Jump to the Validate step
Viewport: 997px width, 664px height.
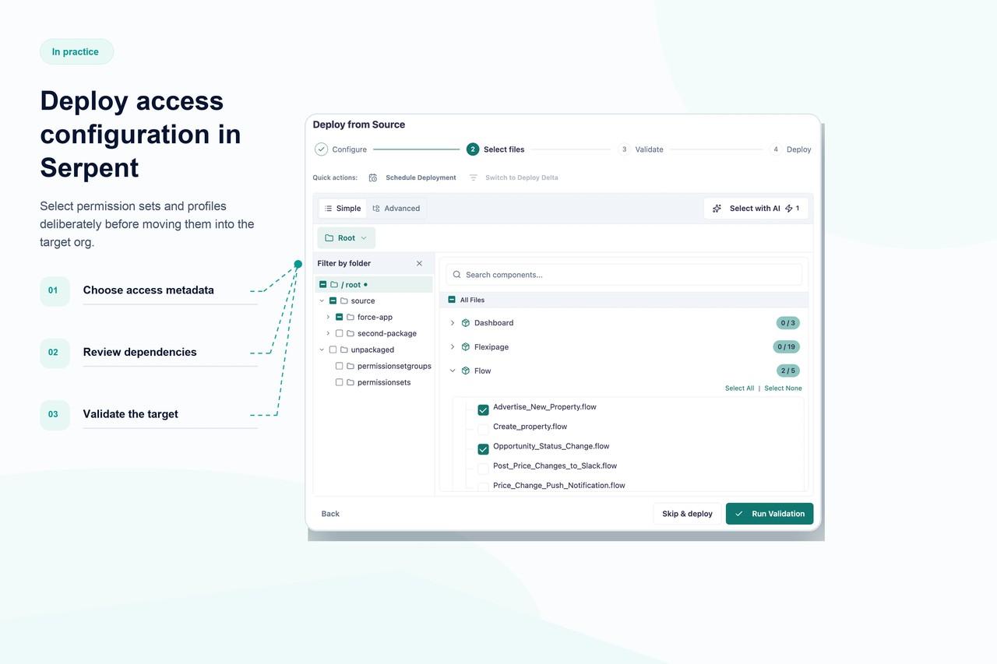point(640,149)
